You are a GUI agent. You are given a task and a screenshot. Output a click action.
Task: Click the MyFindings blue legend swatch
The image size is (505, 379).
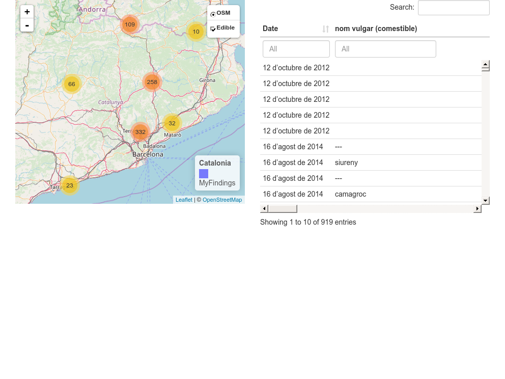[204, 174]
